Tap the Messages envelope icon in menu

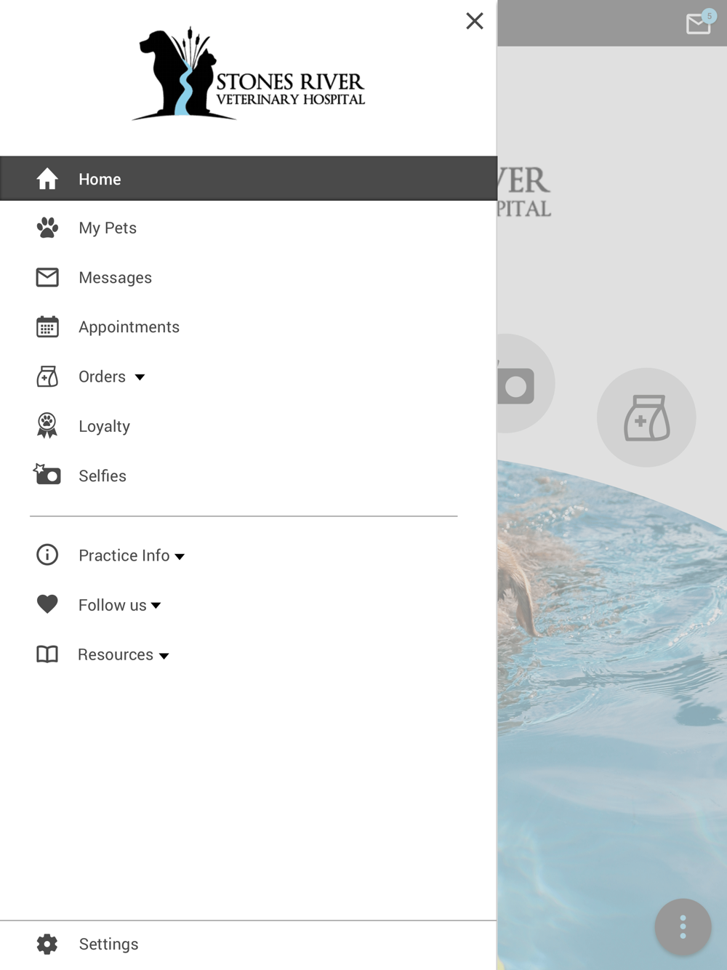tap(47, 278)
